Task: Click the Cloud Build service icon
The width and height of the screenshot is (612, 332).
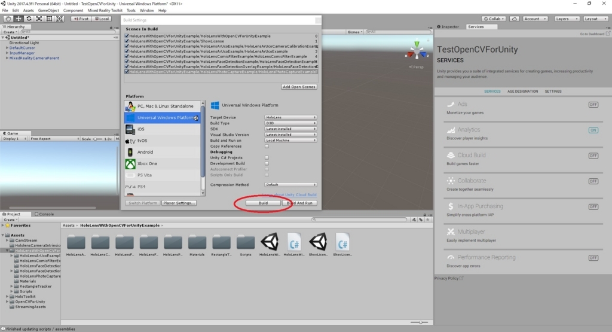Action: coord(451,155)
